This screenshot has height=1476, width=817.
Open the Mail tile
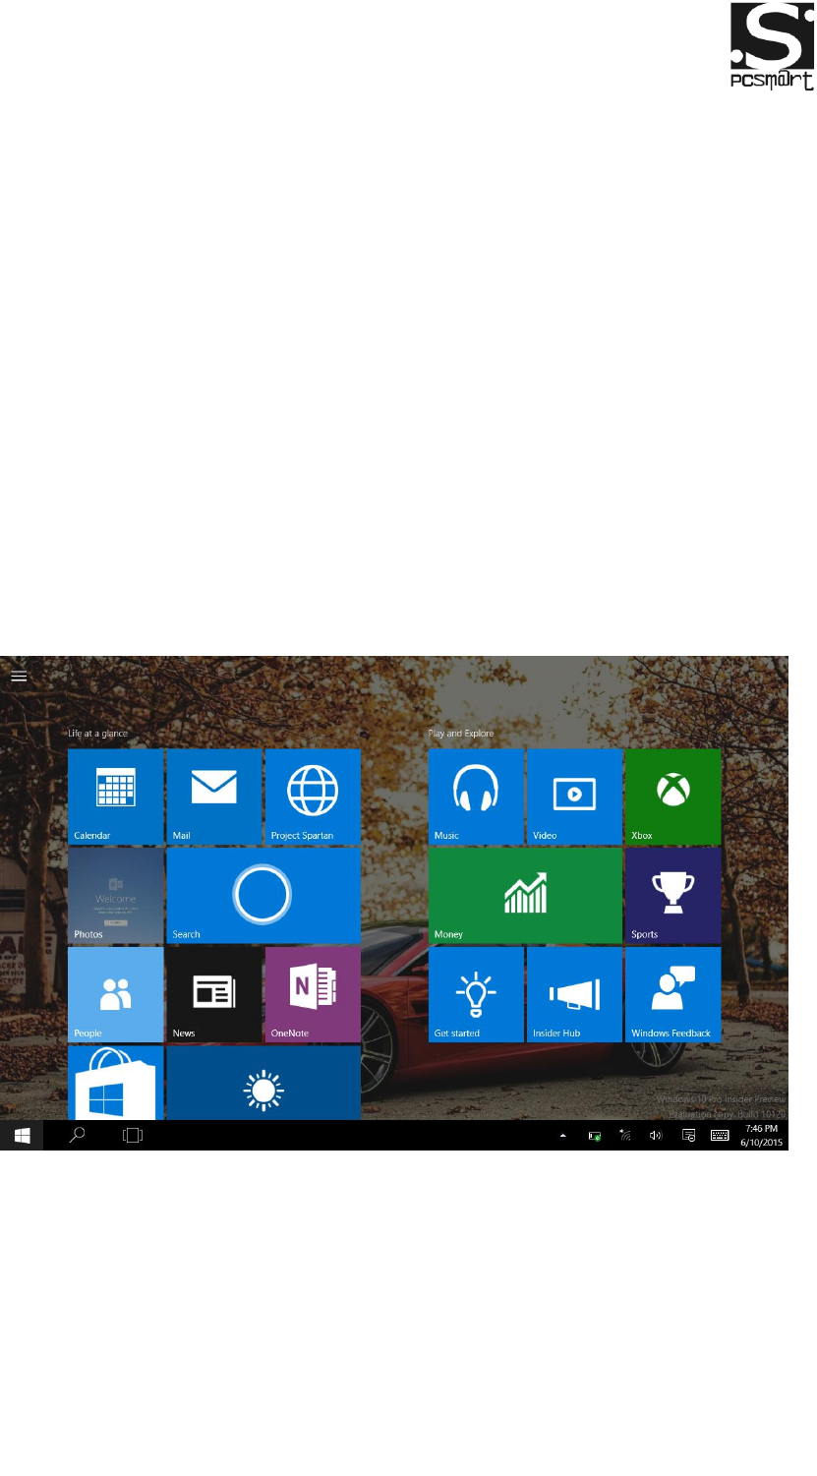click(214, 797)
